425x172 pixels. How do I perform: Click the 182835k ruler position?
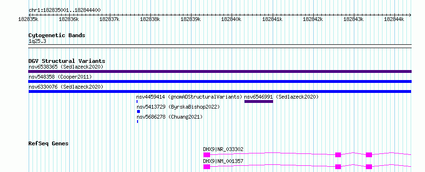(x=29, y=19)
